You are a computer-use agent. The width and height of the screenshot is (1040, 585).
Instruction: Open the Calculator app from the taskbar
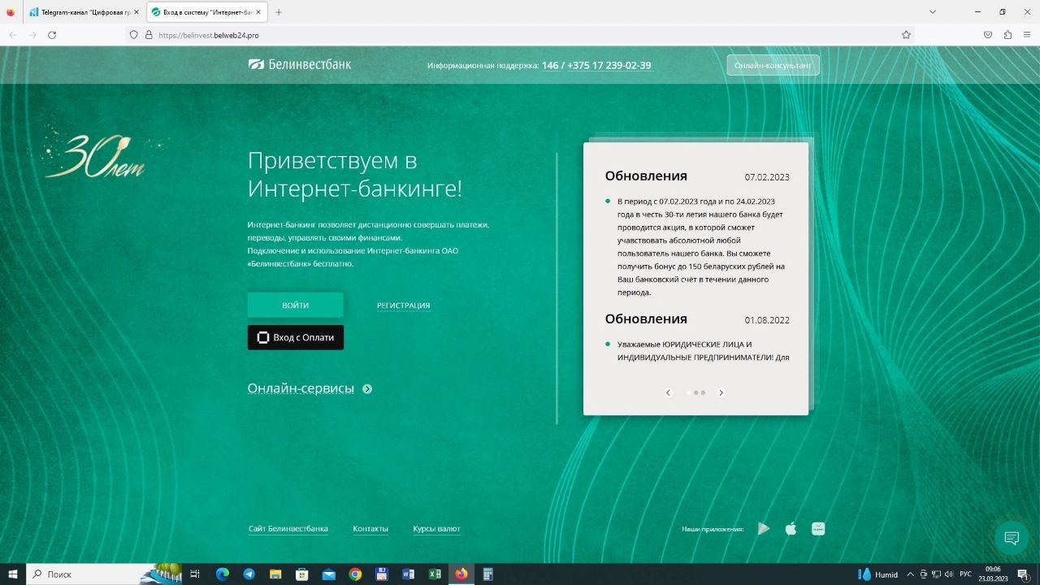point(488,574)
